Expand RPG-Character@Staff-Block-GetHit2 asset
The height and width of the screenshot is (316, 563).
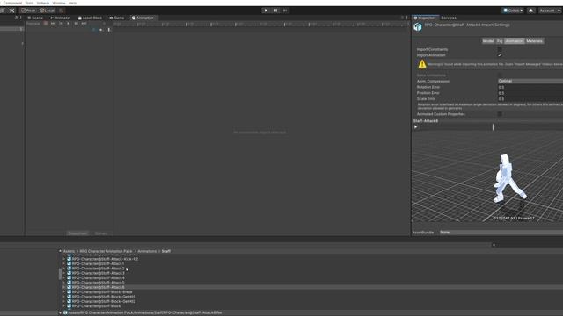[64, 301]
